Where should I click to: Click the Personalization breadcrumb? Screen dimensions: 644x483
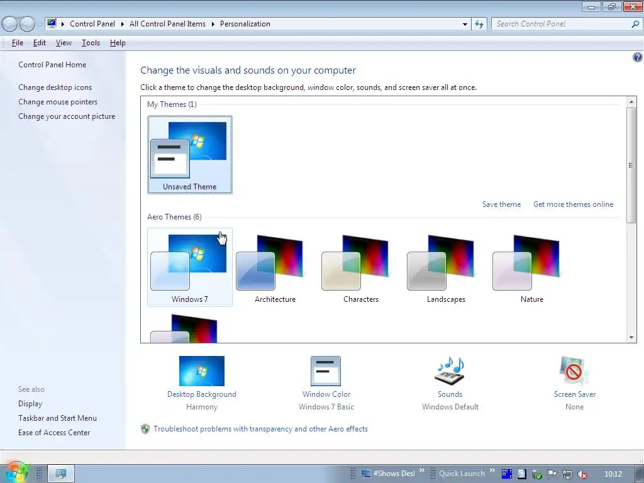[245, 24]
